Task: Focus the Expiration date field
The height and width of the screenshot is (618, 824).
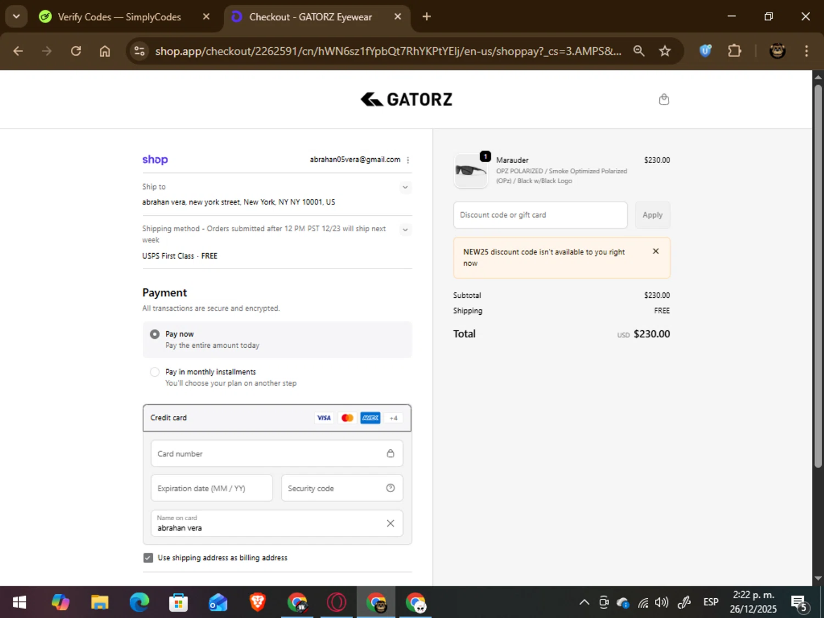Action: (x=211, y=488)
